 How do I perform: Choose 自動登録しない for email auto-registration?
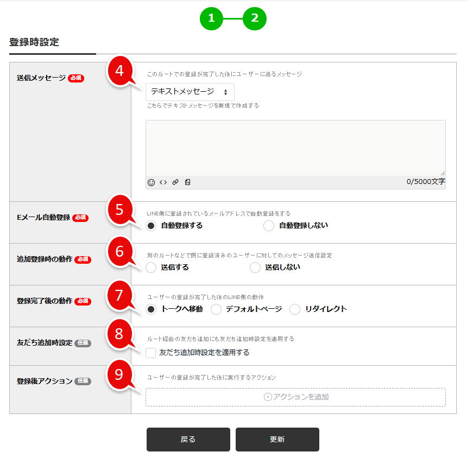268,225
